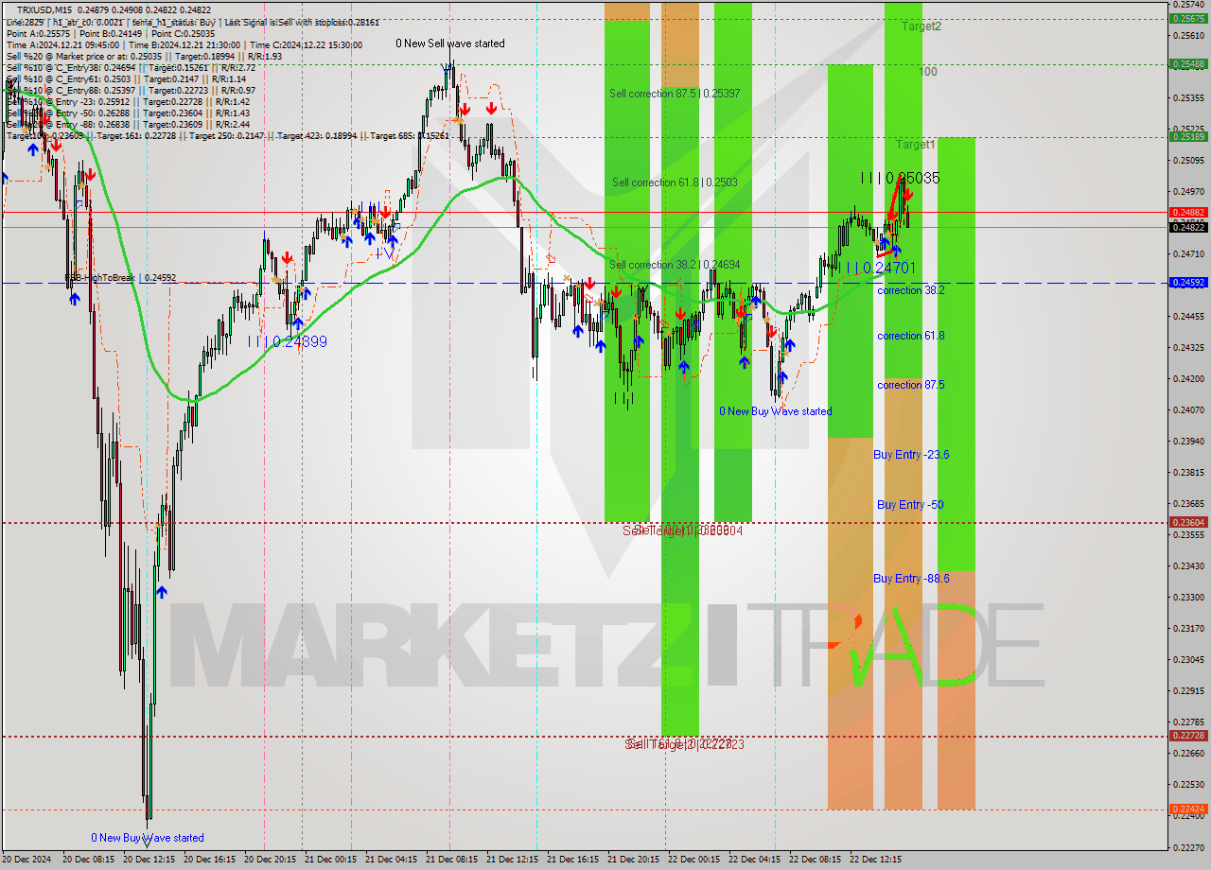Select the 'correction 38.2' label
1211x870 pixels.
click(911, 290)
